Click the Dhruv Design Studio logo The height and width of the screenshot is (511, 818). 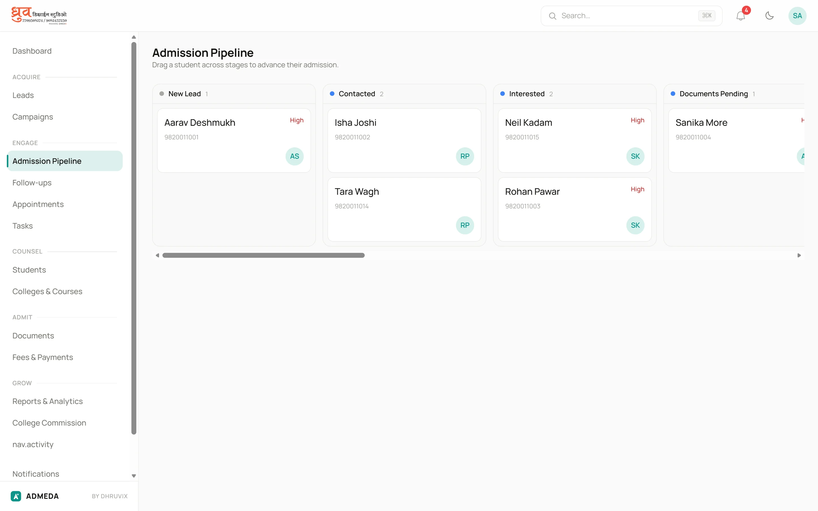coord(39,16)
